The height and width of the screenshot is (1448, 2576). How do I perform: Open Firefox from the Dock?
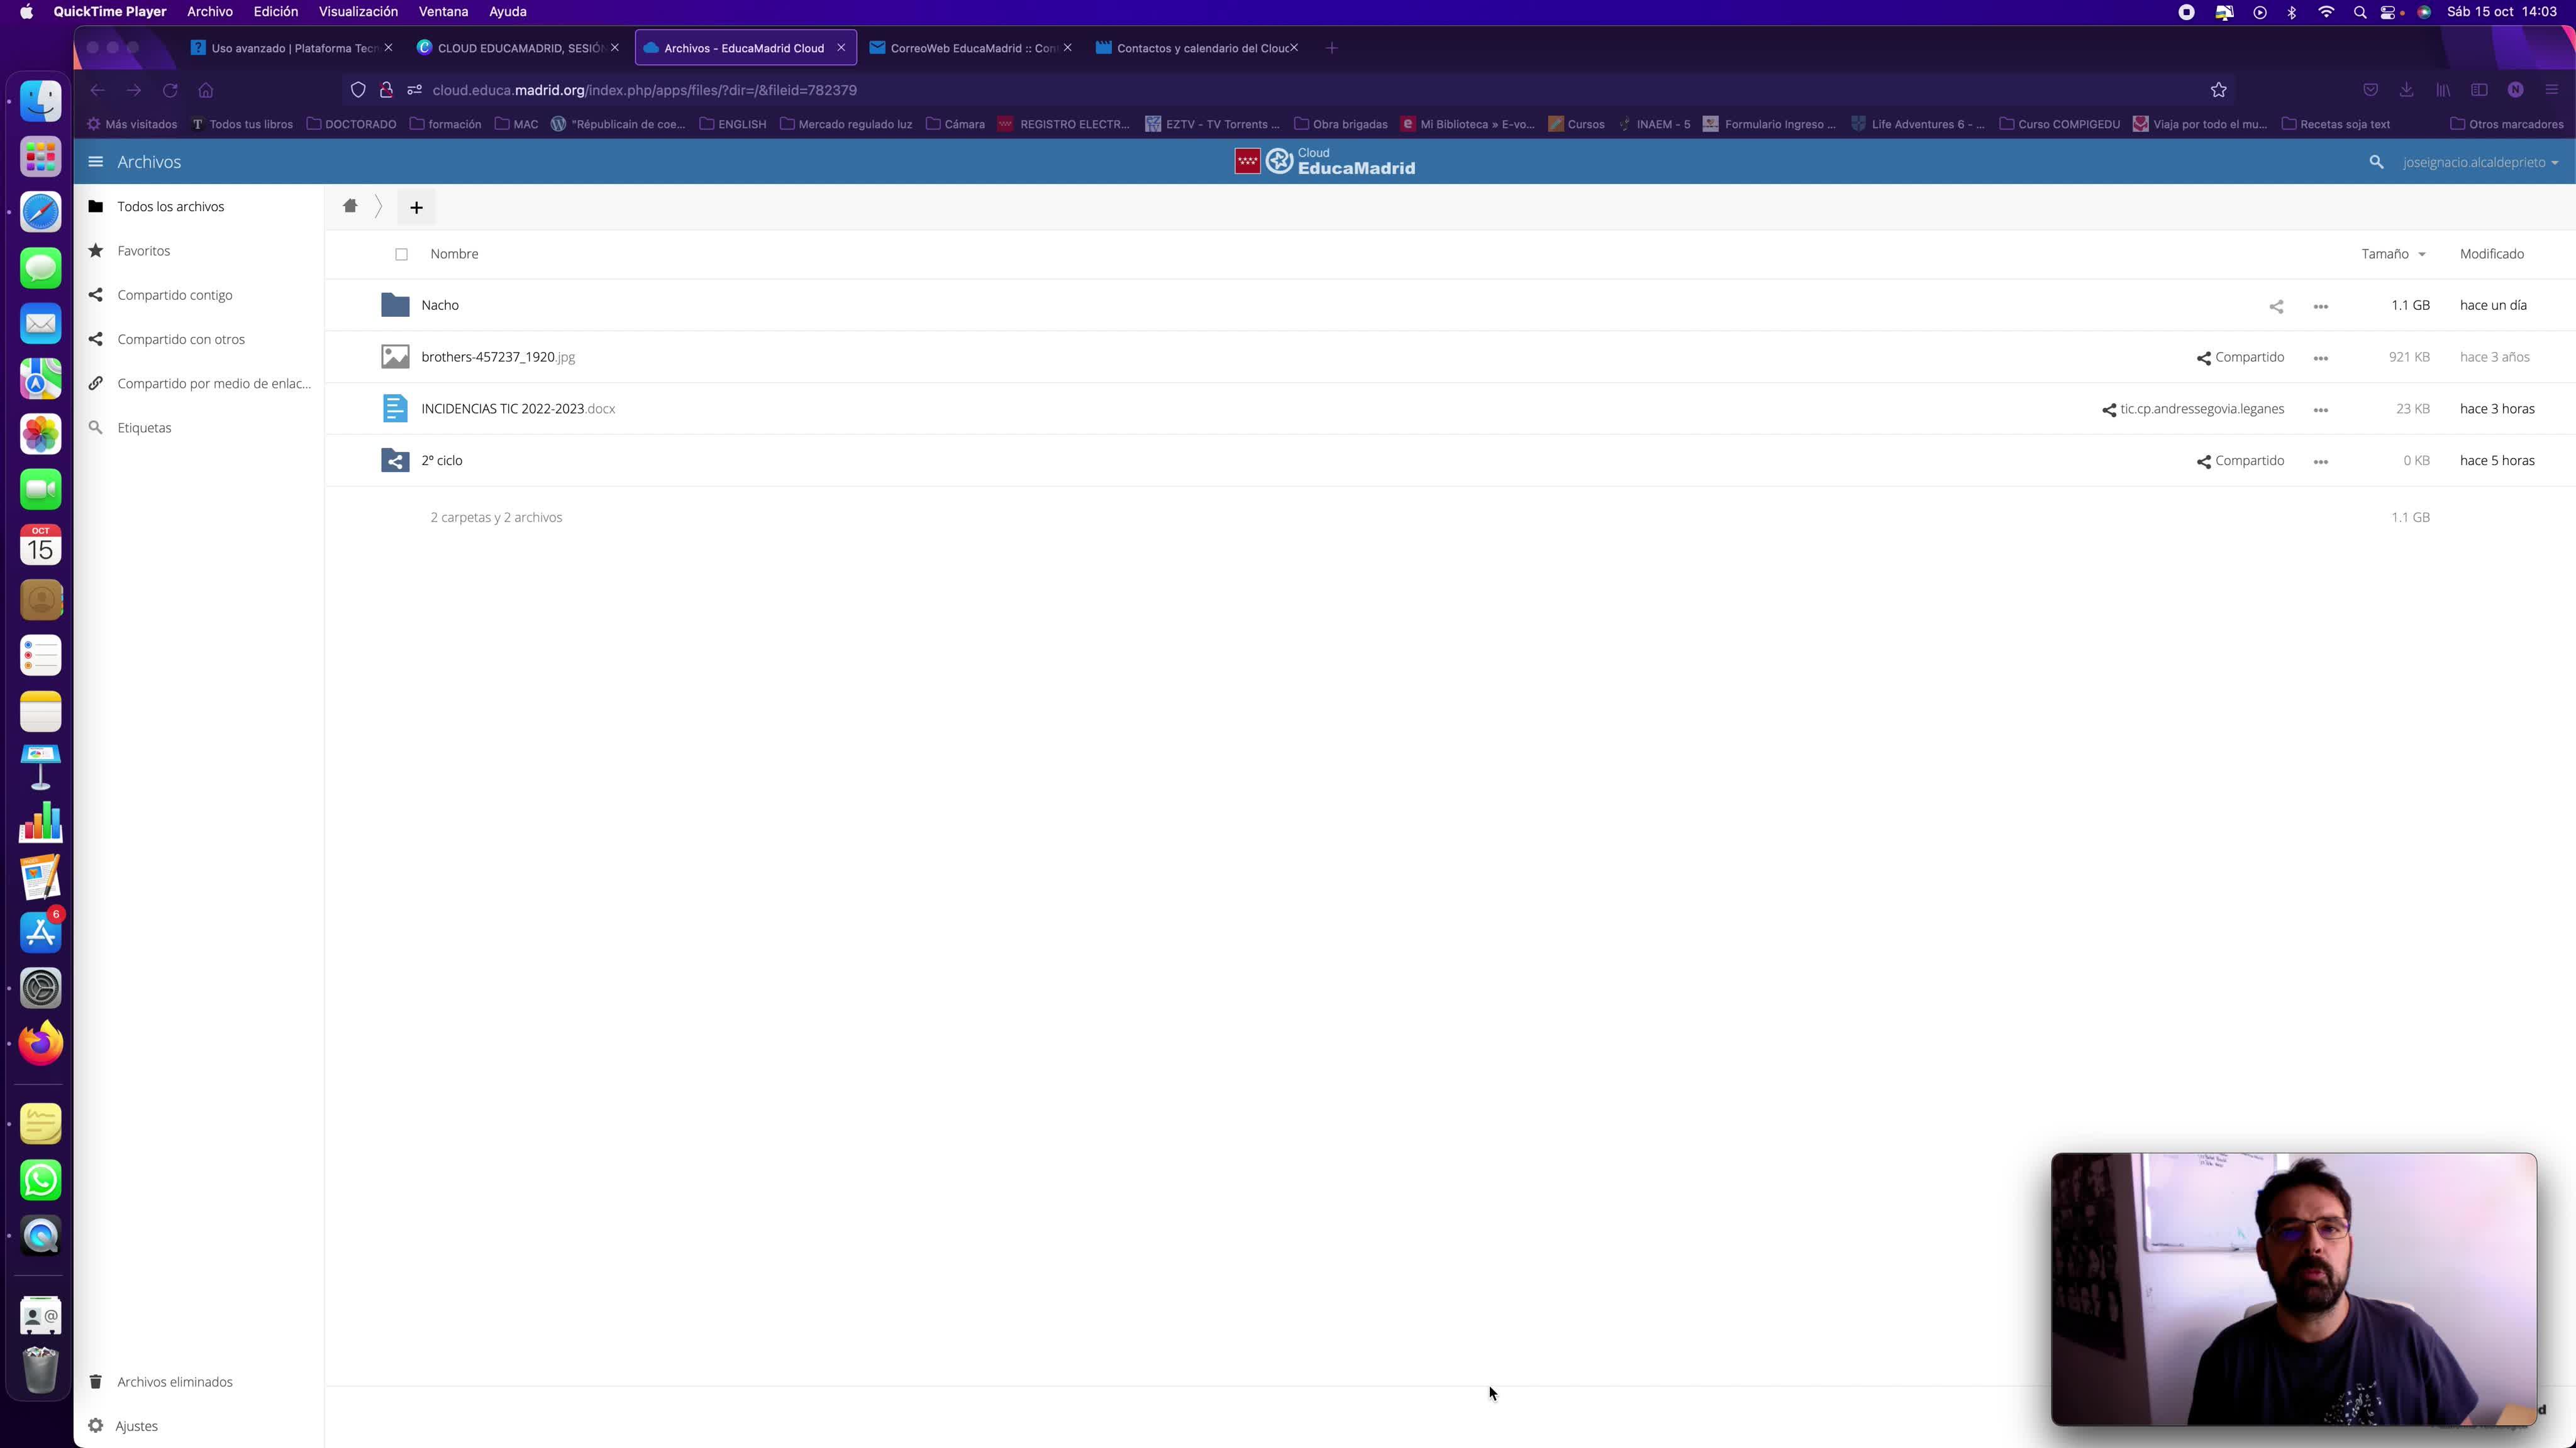click(41, 1043)
